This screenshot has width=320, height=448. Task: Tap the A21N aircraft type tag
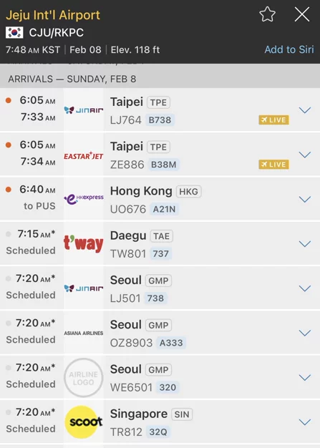164,209
